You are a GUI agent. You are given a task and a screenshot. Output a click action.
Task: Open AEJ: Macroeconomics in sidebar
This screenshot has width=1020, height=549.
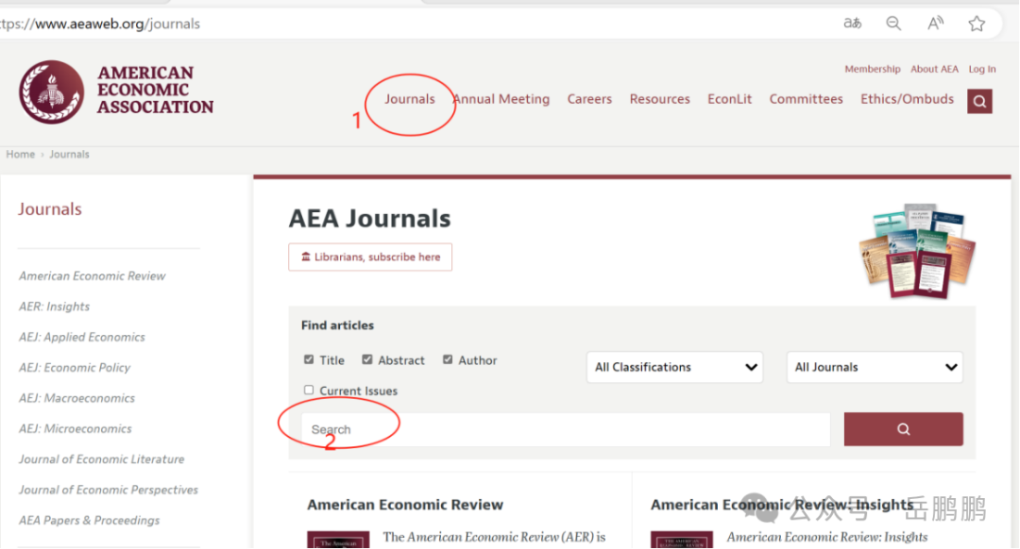pyautogui.click(x=76, y=398)
